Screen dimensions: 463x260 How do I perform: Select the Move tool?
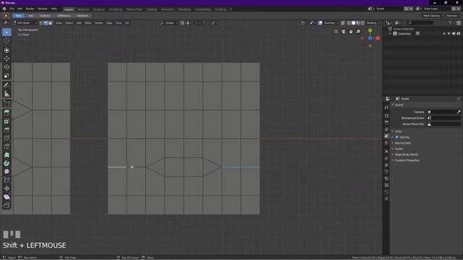click(x=7, y=58)
